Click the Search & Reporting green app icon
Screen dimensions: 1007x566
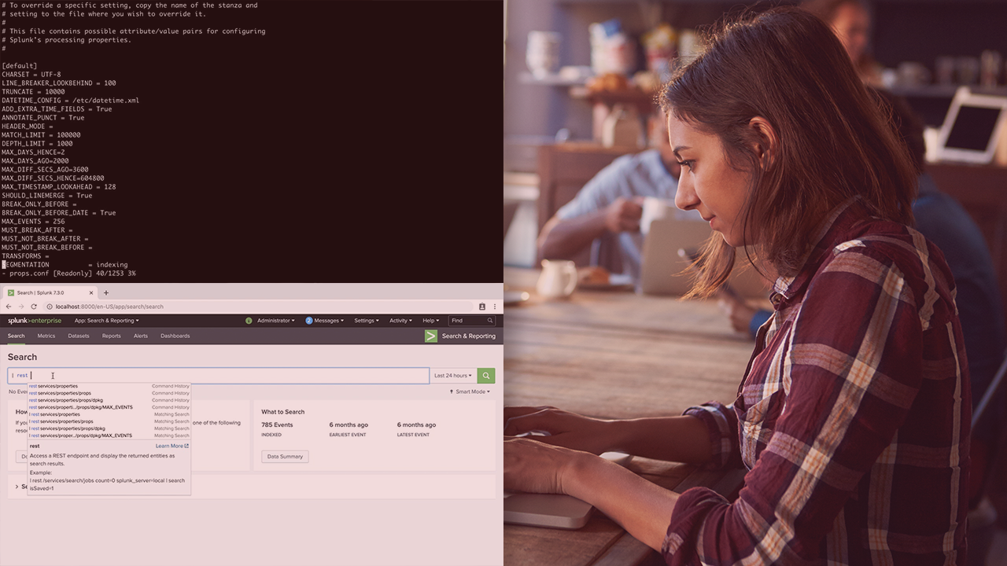coord(431,336)
